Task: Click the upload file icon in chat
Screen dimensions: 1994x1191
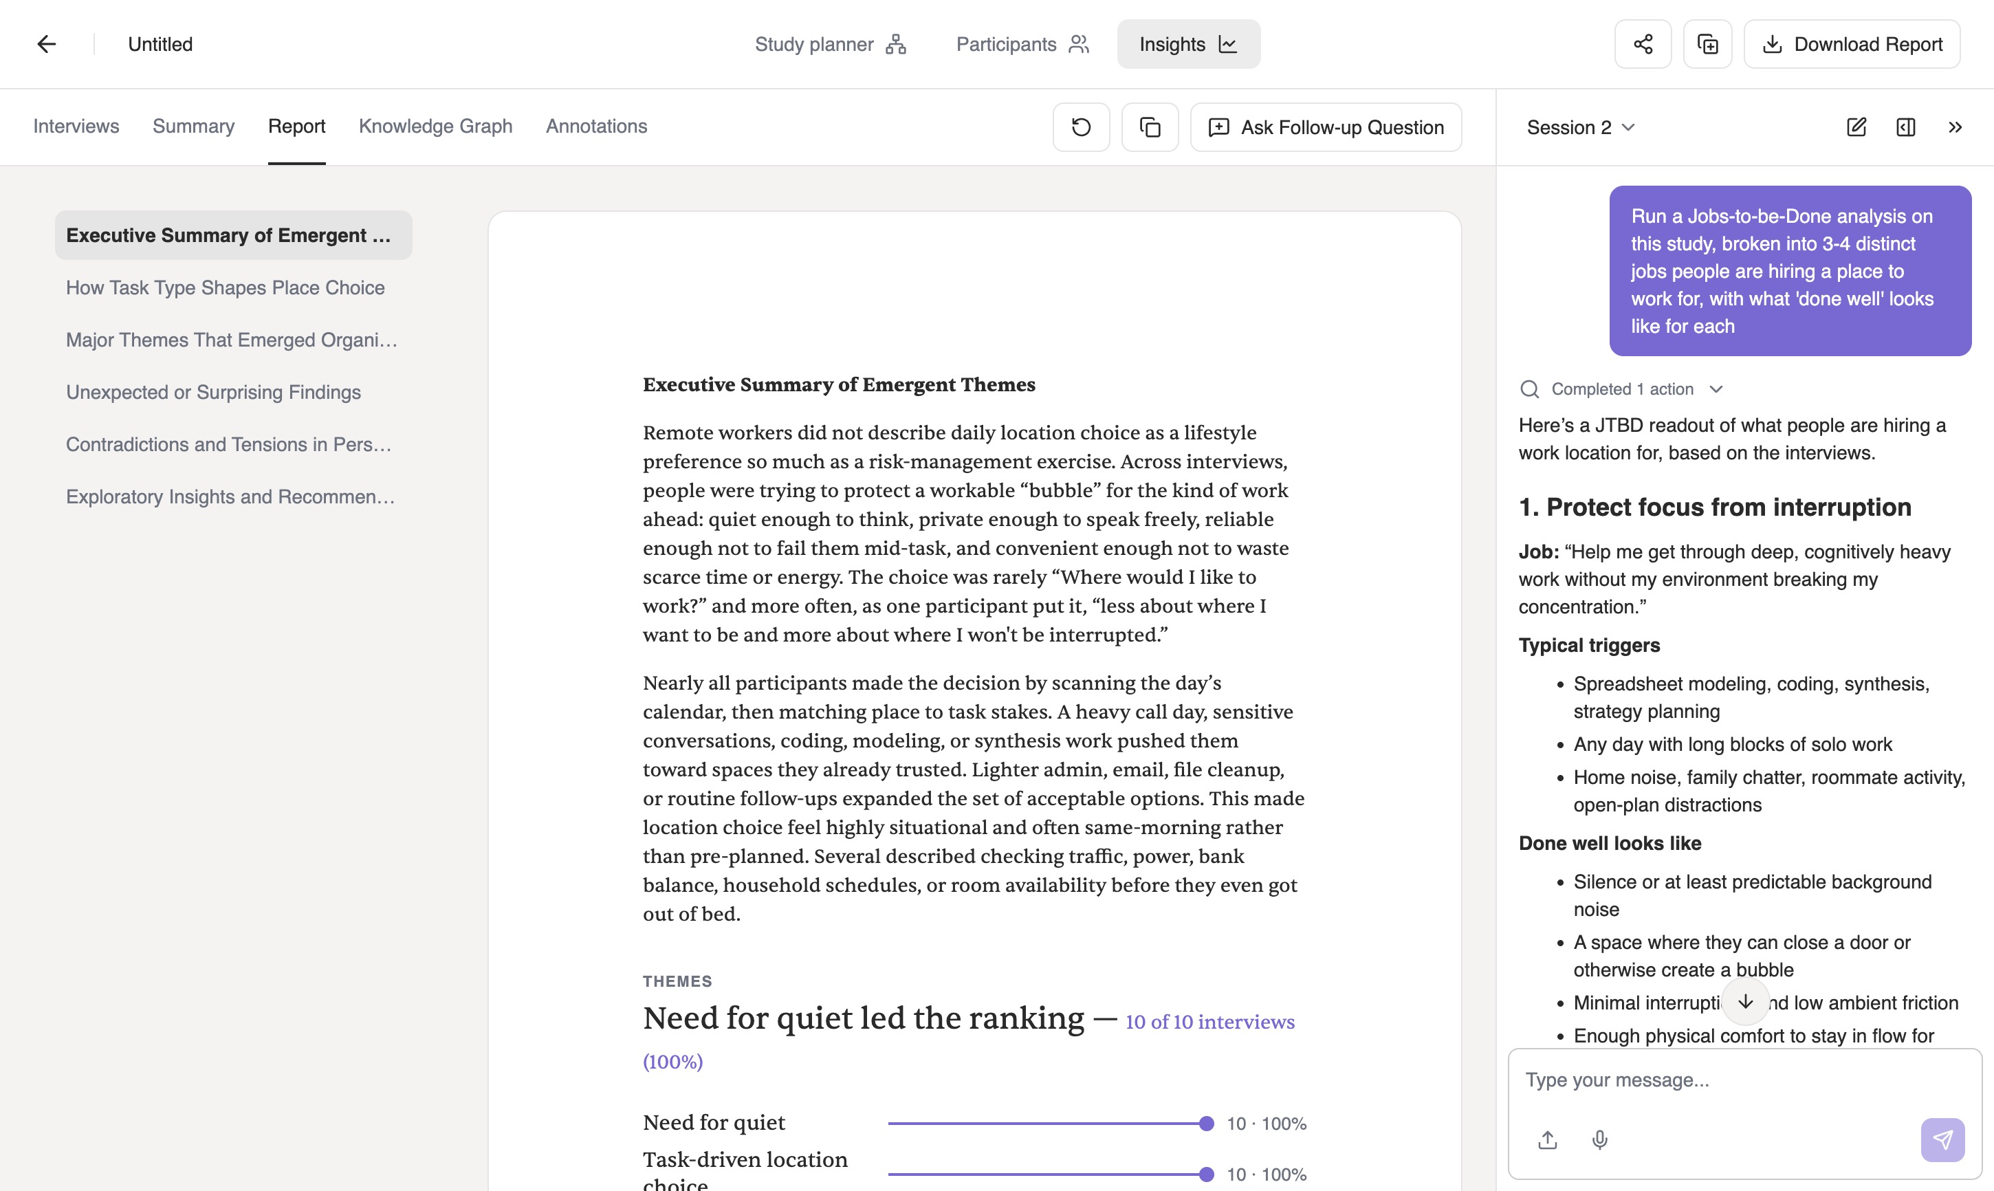Action: coord(1548,1139)
